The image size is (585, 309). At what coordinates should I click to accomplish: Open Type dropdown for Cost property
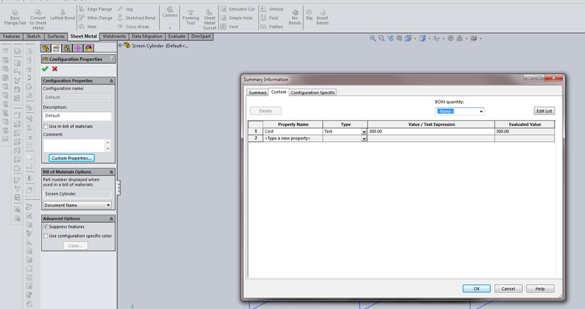pos(364,131)
